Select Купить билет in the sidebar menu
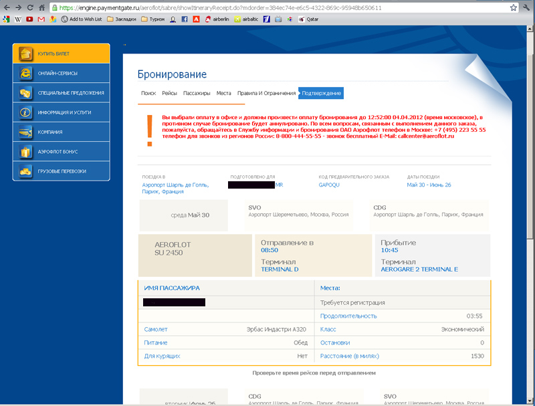This screenshot has height=406, width=535. click(62, 54)
